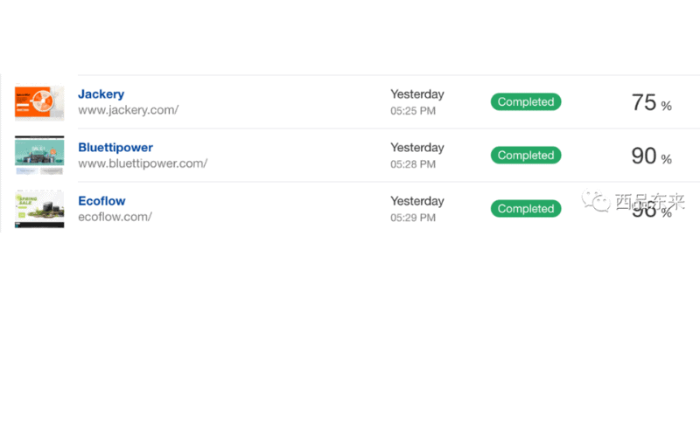Click the WeChat logo watermark icon
700x437 pixels.
click(x=596, y=201)
